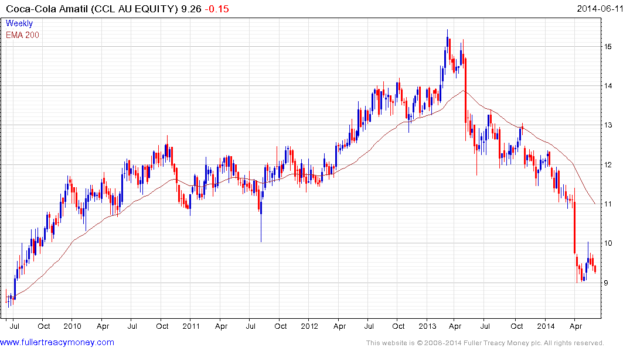Click the price change value -0.15

click(217, 9)
